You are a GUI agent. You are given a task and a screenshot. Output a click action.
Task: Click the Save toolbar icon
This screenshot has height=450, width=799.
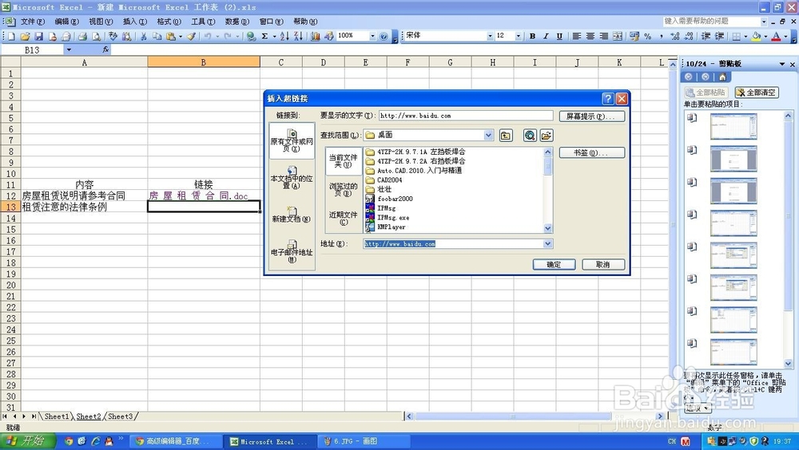pyautogui.click(x=38, y=36)
